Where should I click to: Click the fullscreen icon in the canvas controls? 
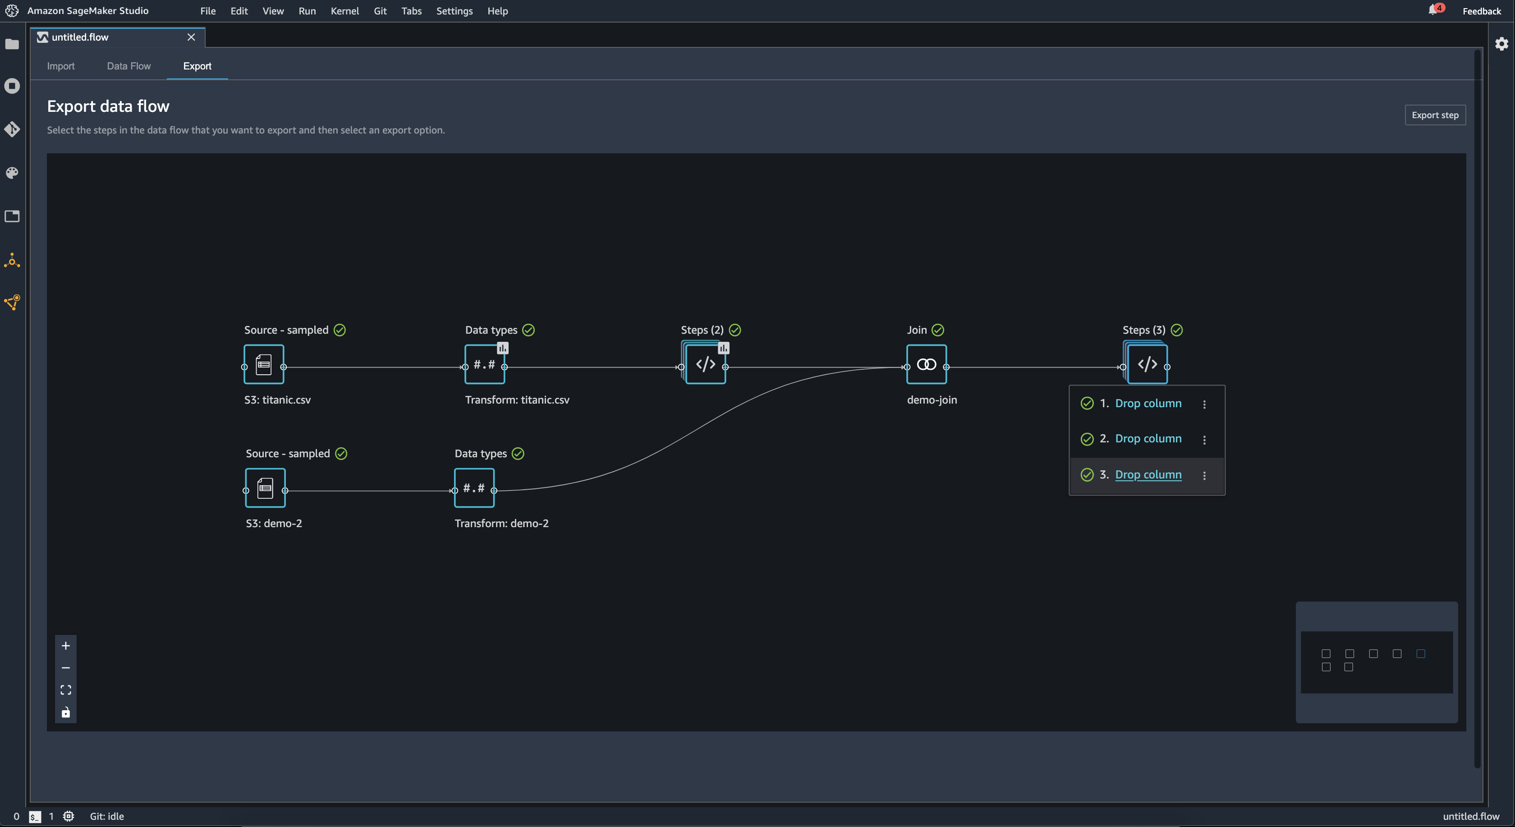(x=65, y=689)
